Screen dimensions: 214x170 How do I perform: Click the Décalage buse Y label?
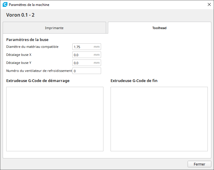19,63
